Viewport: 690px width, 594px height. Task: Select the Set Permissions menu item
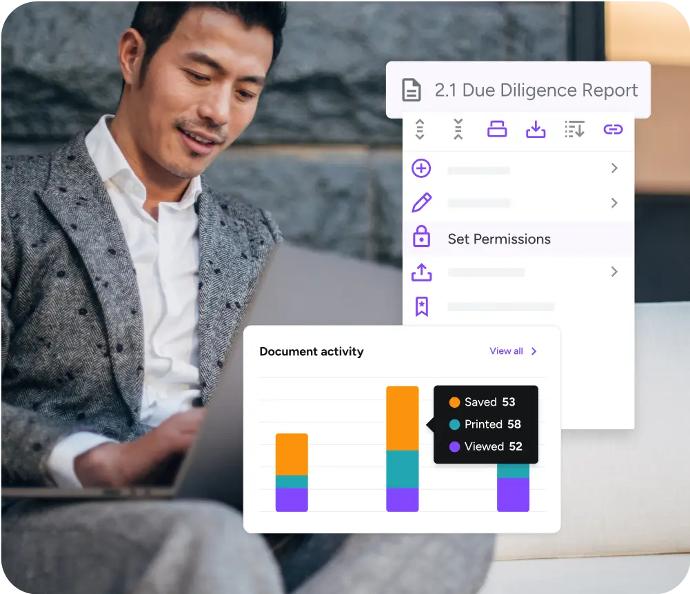[499, 239]
